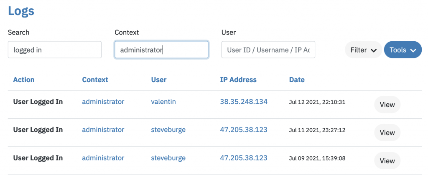
Task: View the valentin login log entry
Action: pos(387,105)
